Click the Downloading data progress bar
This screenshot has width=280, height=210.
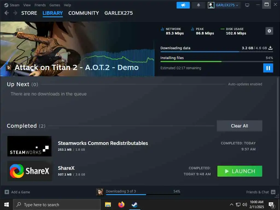click(217, 52)
